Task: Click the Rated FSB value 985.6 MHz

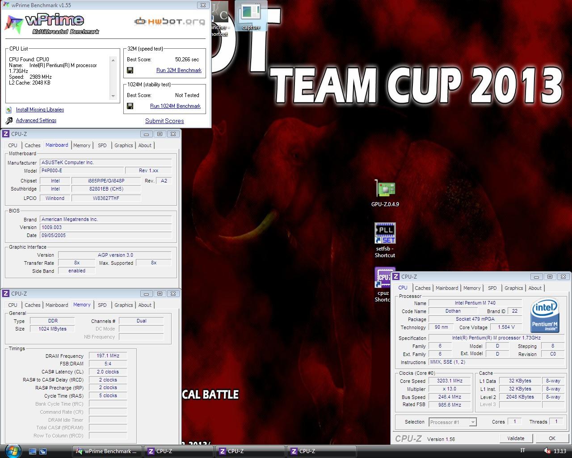Action: 450,404
